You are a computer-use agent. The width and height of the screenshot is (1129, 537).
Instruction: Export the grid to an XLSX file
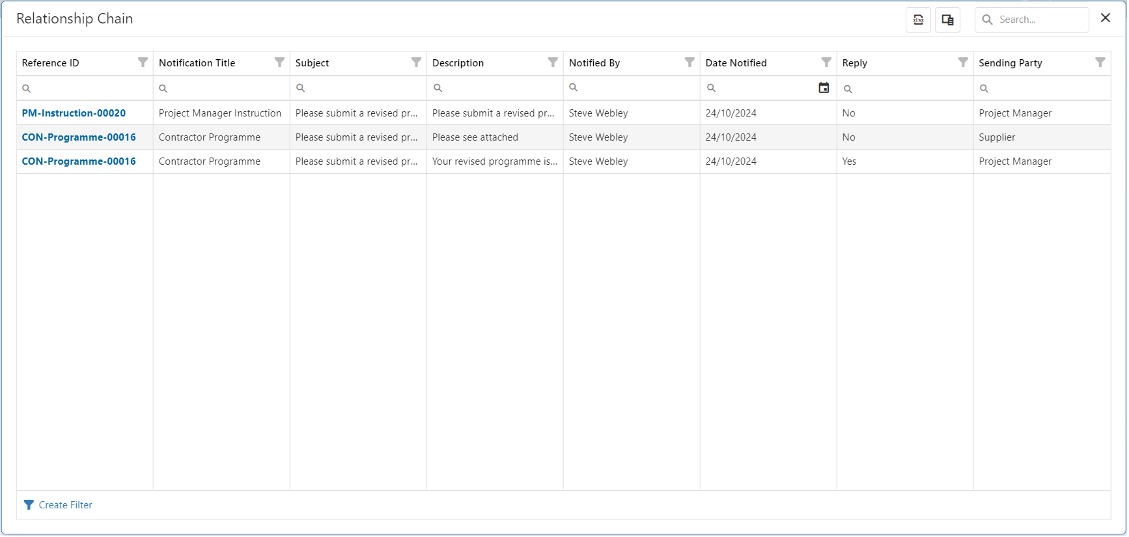click(x=918, y=20)
